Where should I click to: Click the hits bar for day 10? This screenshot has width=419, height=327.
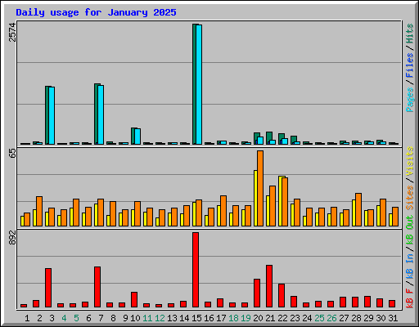point(133,136)
